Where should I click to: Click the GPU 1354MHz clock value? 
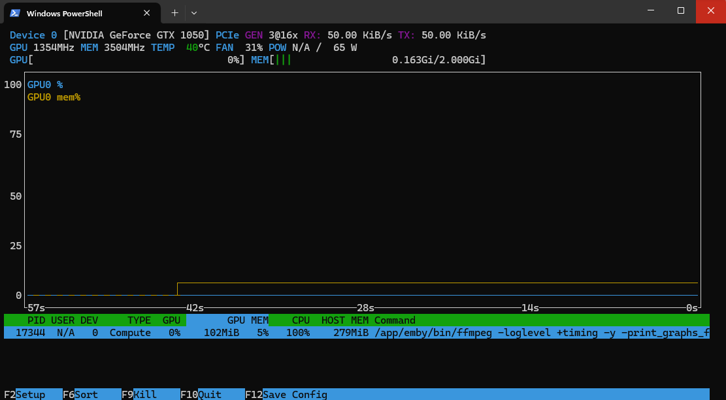point(42,48)
